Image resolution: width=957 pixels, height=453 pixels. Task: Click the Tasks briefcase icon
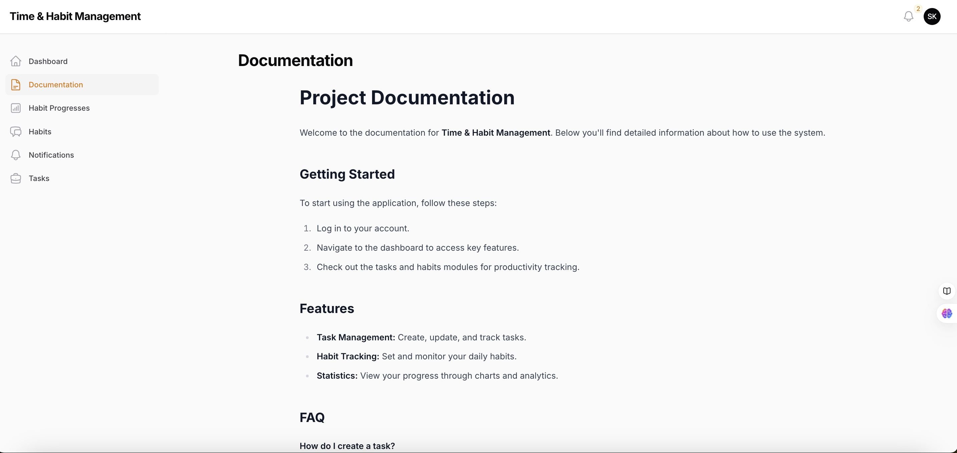coord(16,178)
